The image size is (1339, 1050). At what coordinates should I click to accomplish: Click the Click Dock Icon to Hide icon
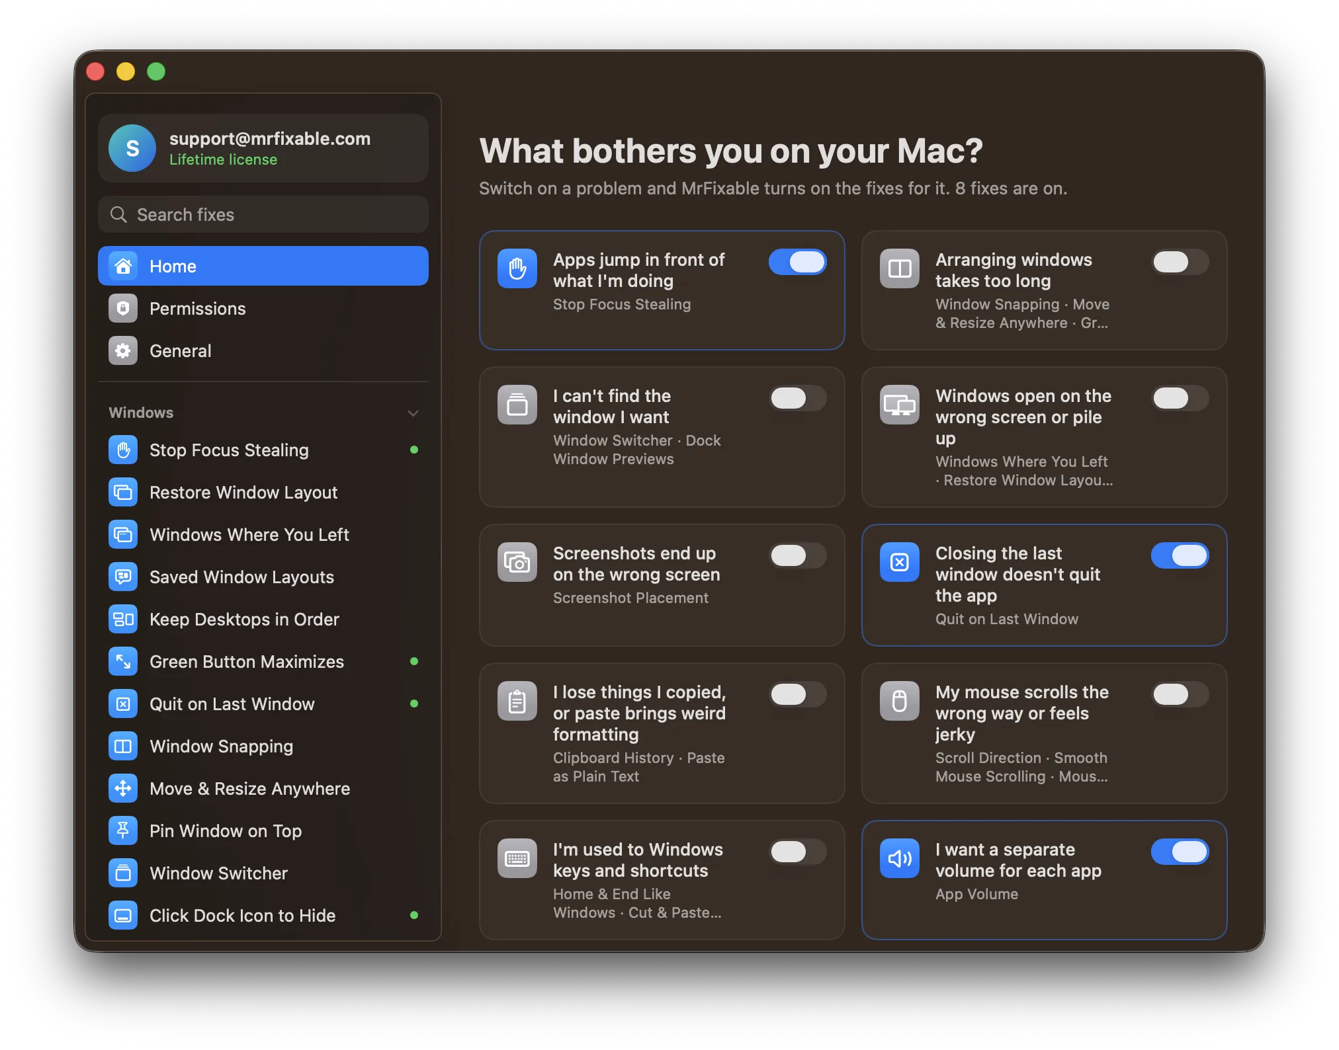coord(123,916)
